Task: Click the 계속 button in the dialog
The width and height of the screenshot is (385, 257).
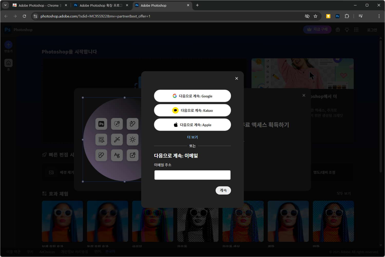Action: (223, 190)
